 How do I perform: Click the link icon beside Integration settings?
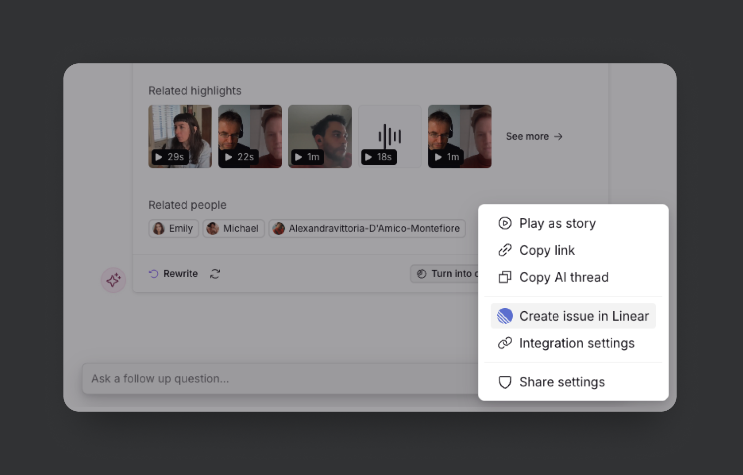tap(505, 343)
